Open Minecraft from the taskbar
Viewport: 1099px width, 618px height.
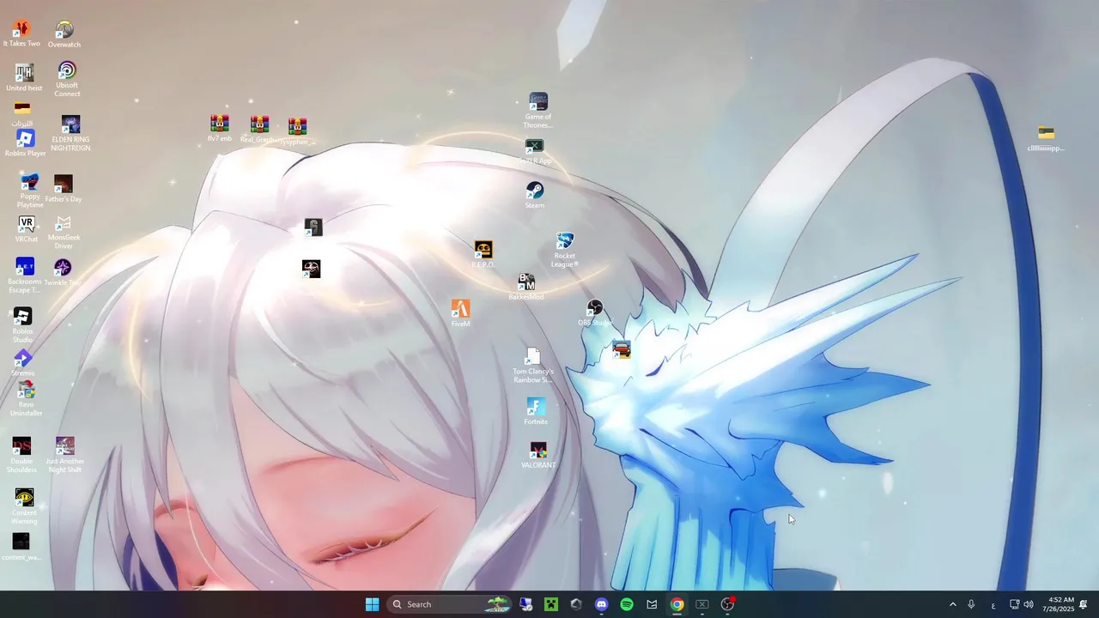pos(551,604)
